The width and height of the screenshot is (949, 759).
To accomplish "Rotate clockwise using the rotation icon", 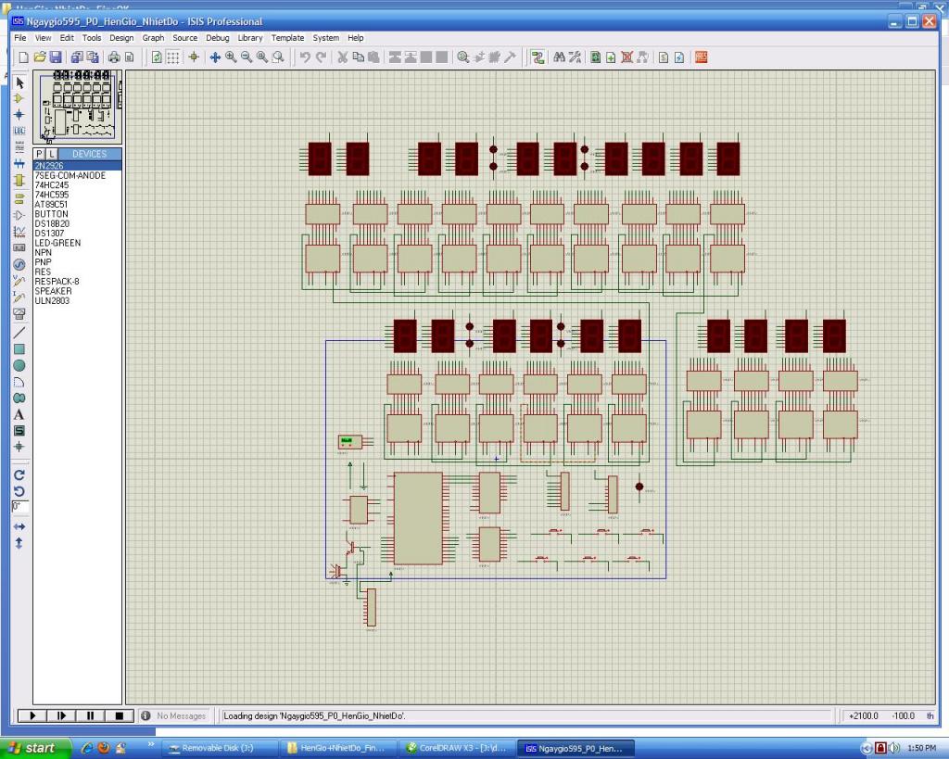I will tap(19, 474).
